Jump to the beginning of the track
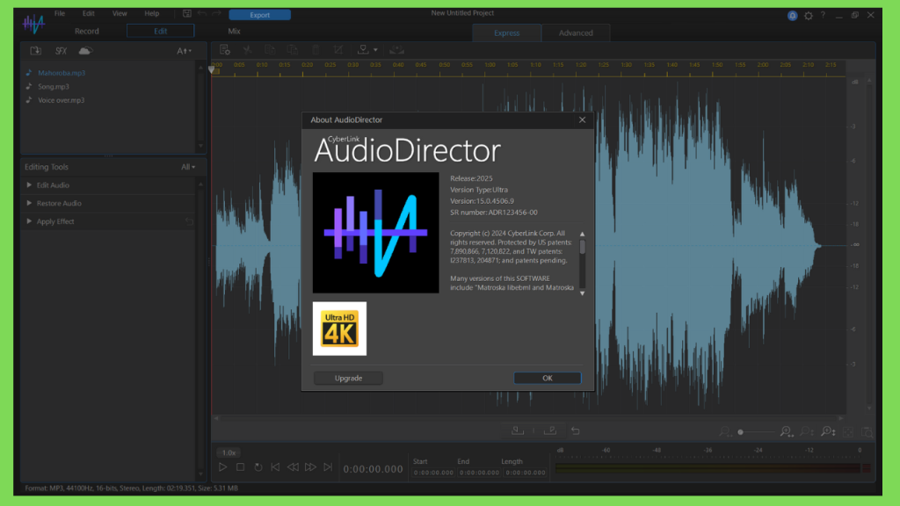 pyautogui.click(x=275, y=467)
